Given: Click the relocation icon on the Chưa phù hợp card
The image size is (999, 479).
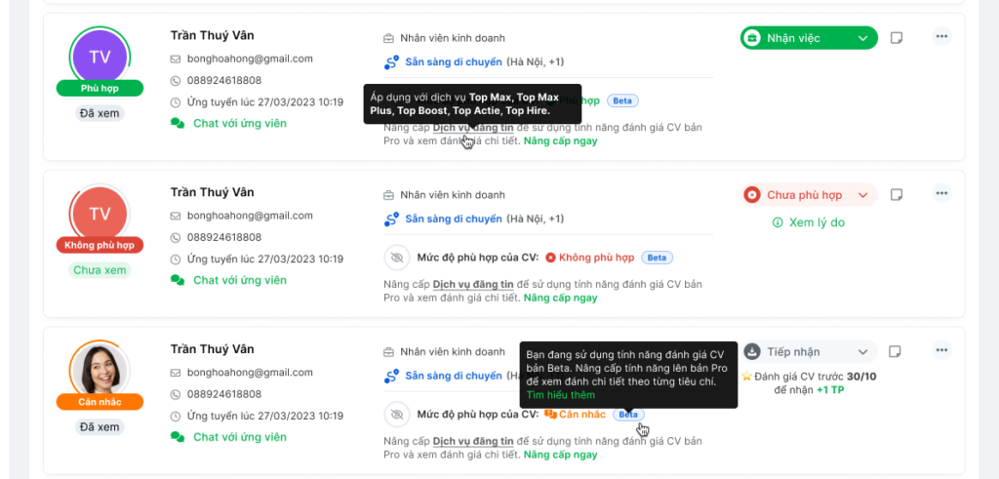Looking at the screenshot, I should click(391, 220).
